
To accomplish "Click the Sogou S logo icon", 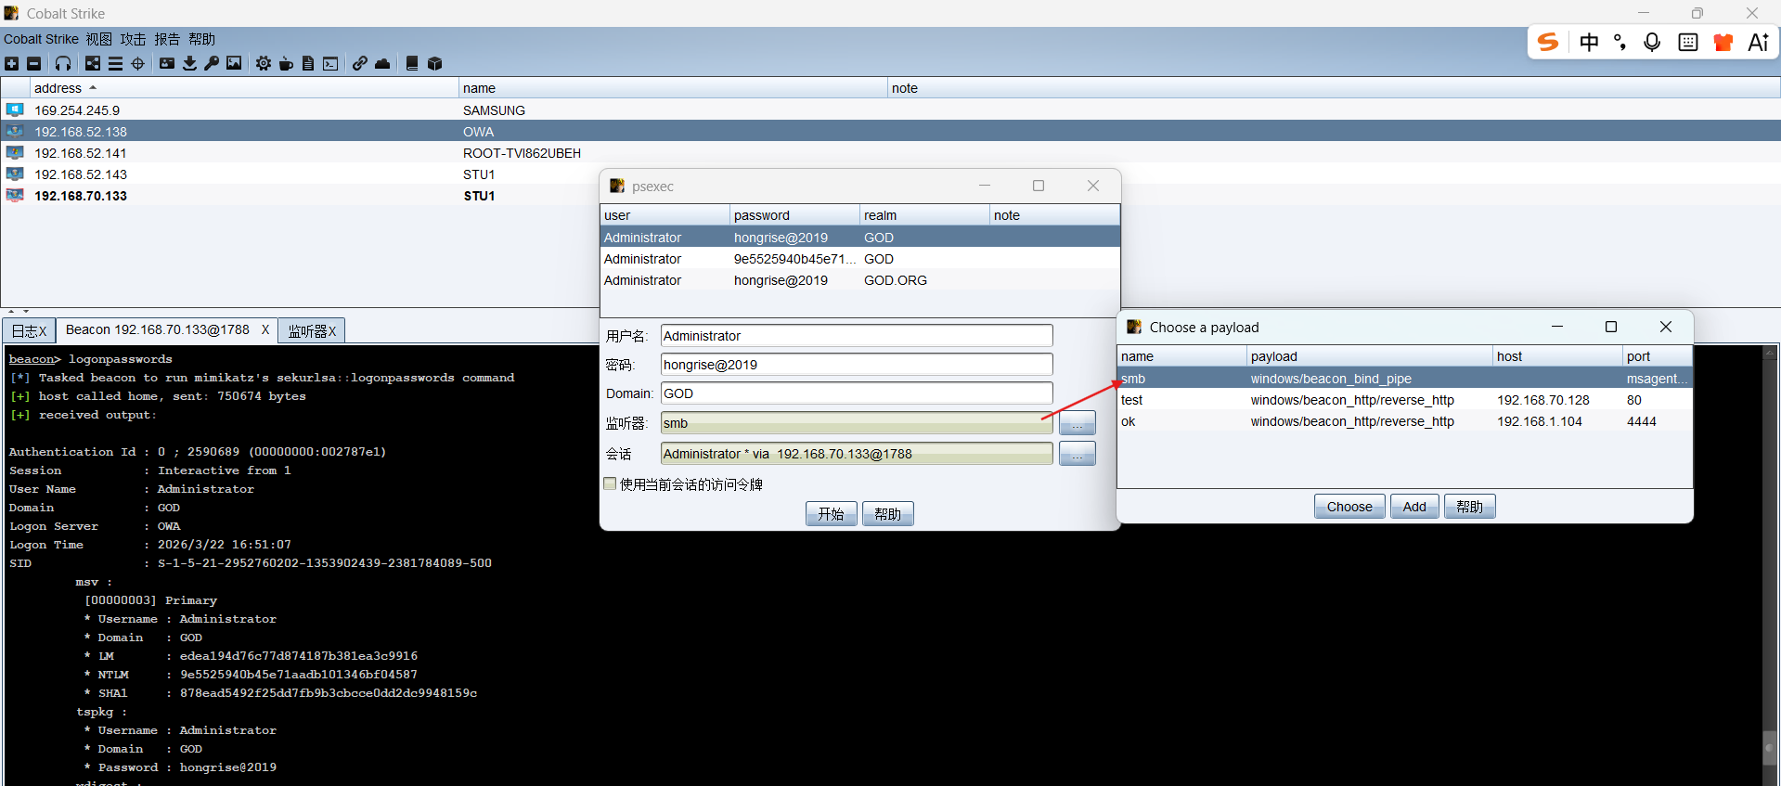I will [1548, 42].
